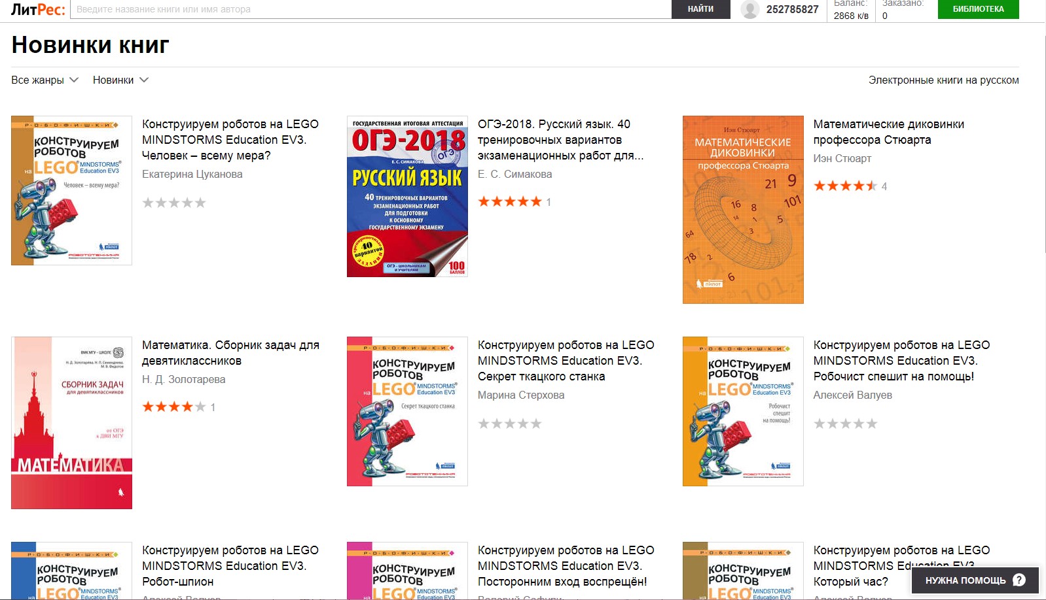Image resolution: width=1046 pixels, height=600 pixels.
Task: Click the ЛитРес logo
Action: click(x=38, y=9)
